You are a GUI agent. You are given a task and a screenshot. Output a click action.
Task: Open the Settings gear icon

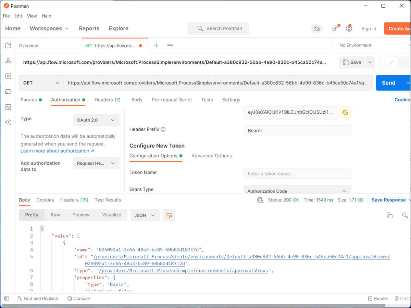(x=349, y=28)
